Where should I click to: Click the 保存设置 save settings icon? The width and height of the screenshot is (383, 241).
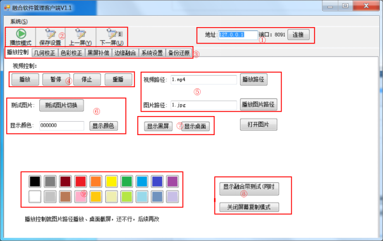[x=51, y=34]
